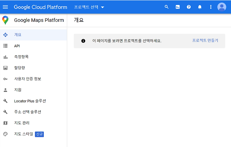Click the Google Cloud Platform title
231x147 pixels.
pyautogui.click(x=40, y=7)
